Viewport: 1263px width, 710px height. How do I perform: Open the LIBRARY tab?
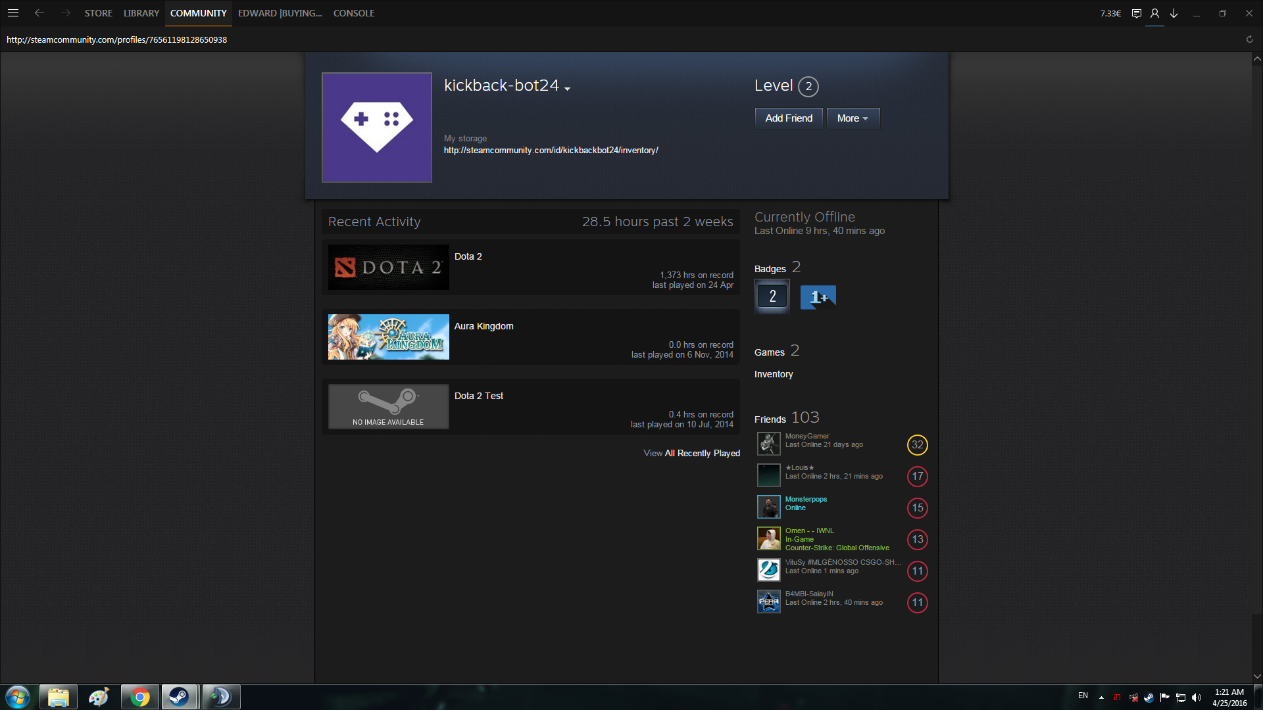pos(141,13)
